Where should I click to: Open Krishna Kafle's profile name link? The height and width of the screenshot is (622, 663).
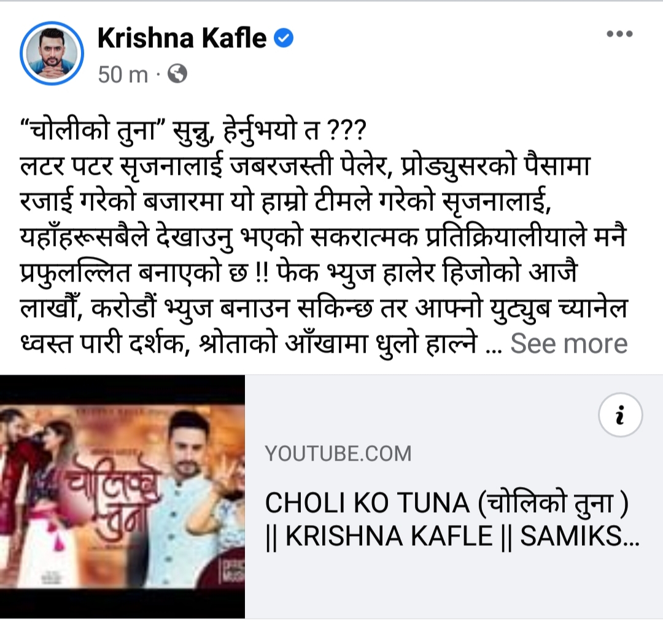pyautogui.click(x=182, y=38)
